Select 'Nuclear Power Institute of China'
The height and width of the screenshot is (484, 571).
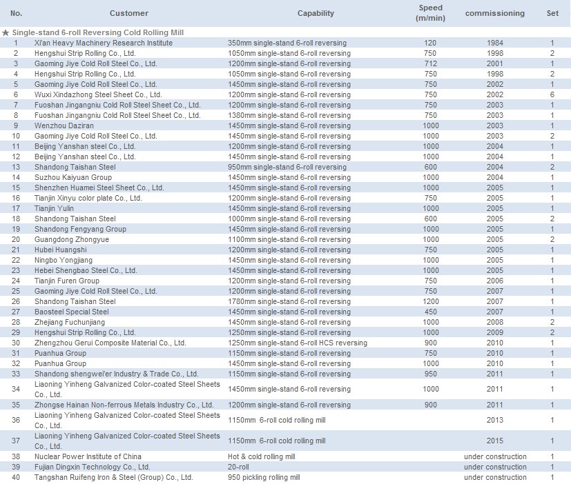88,456
